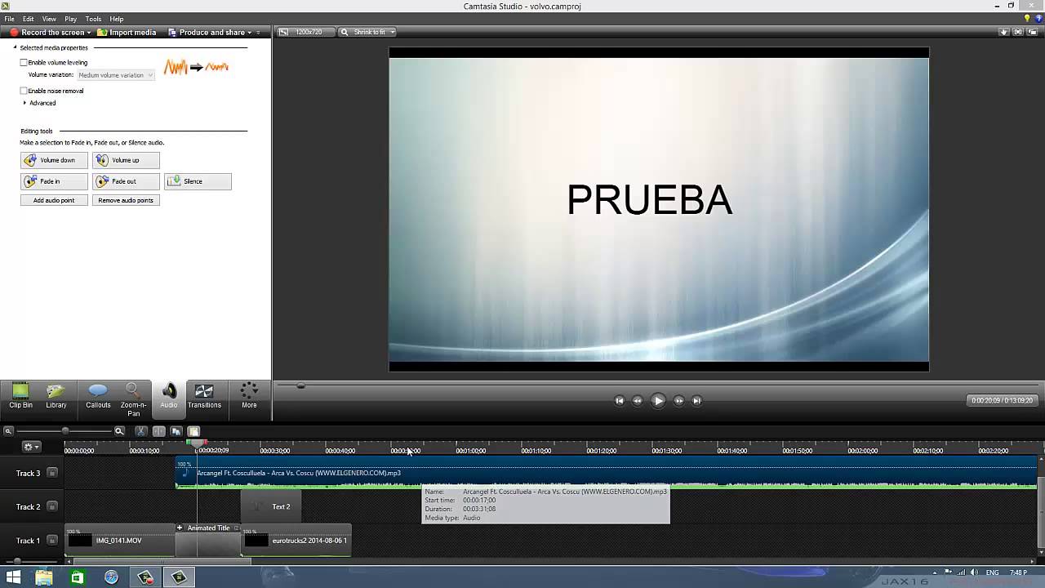Jump to the next clip
The height and width of the screenshot is (588, 1045).
696,400
